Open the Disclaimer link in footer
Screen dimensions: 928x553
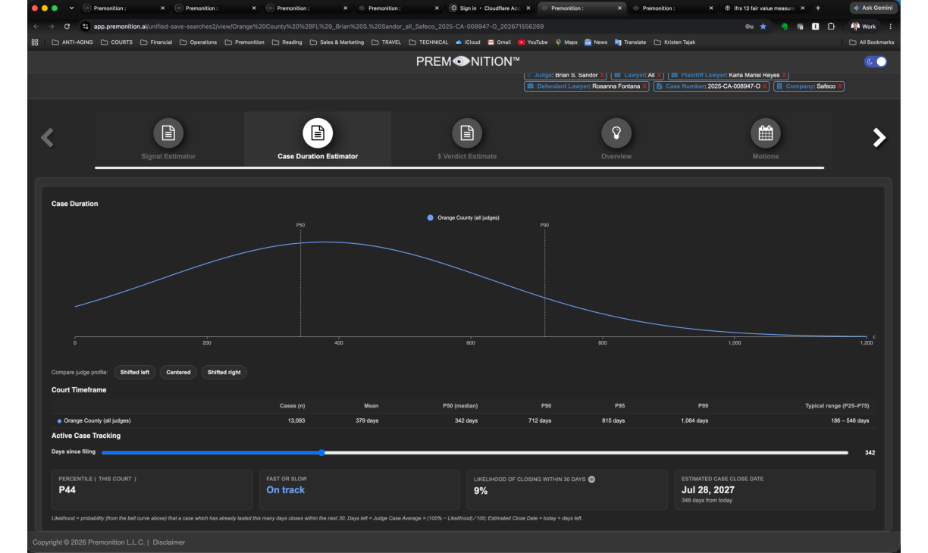169,542
